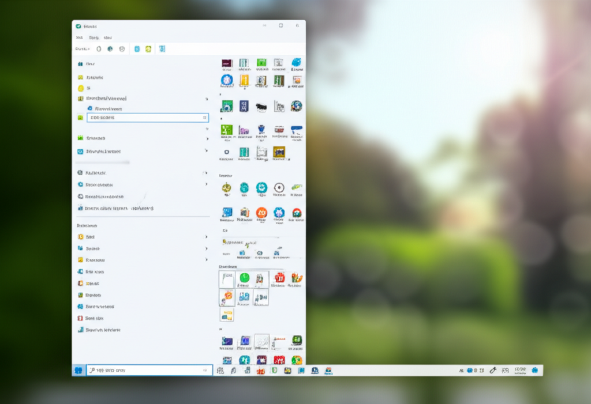Expand the first row under the lower section header
Screen dimensions: 591x404
pos(207,237)
